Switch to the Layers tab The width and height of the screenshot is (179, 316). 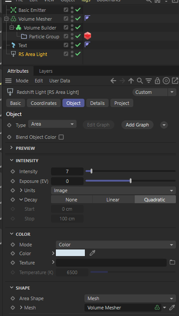[46, 71]
